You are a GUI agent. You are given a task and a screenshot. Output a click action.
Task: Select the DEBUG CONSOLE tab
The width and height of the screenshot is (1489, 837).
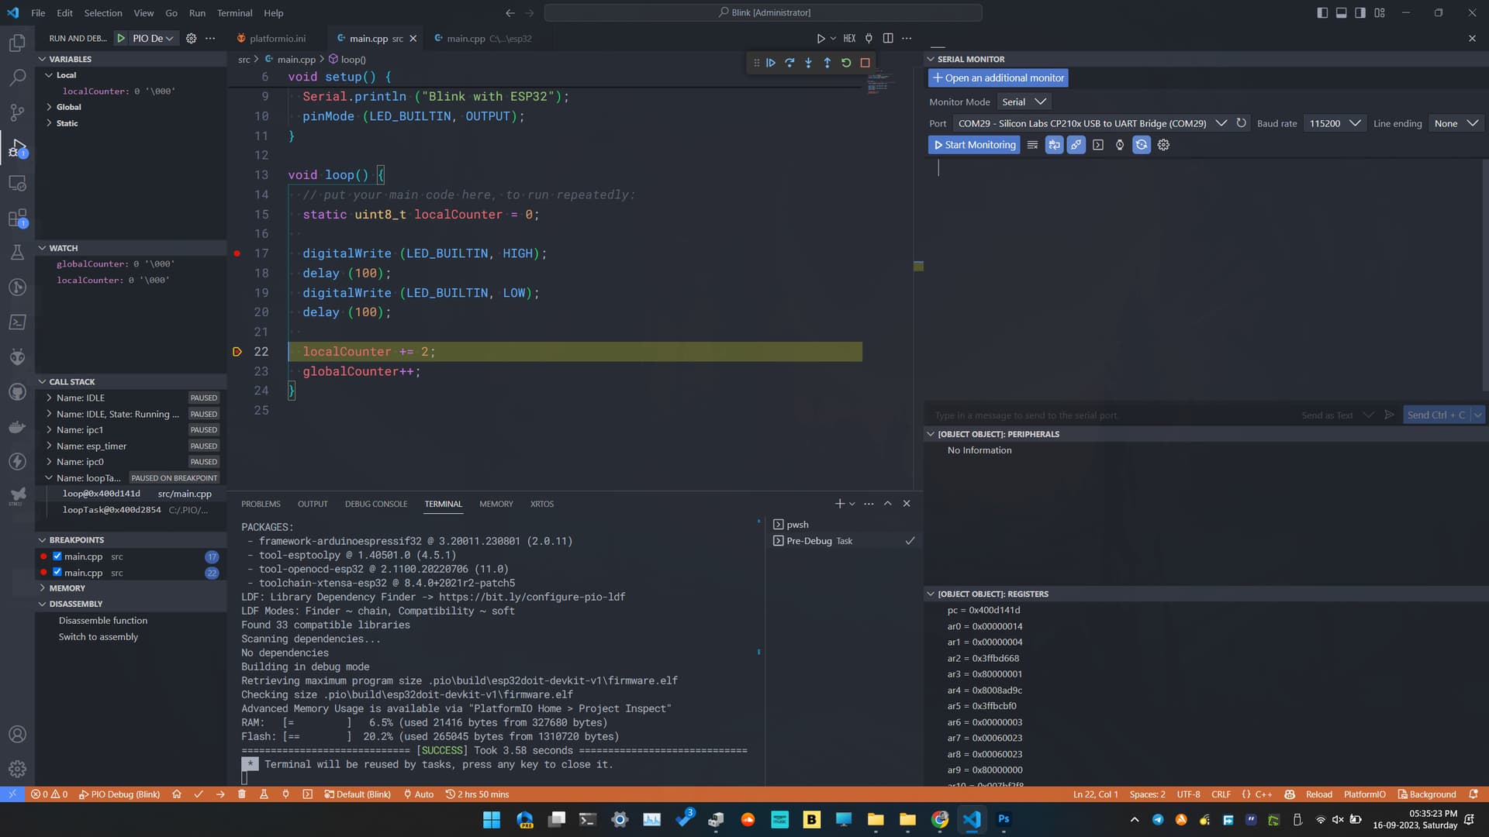[376, 504]
